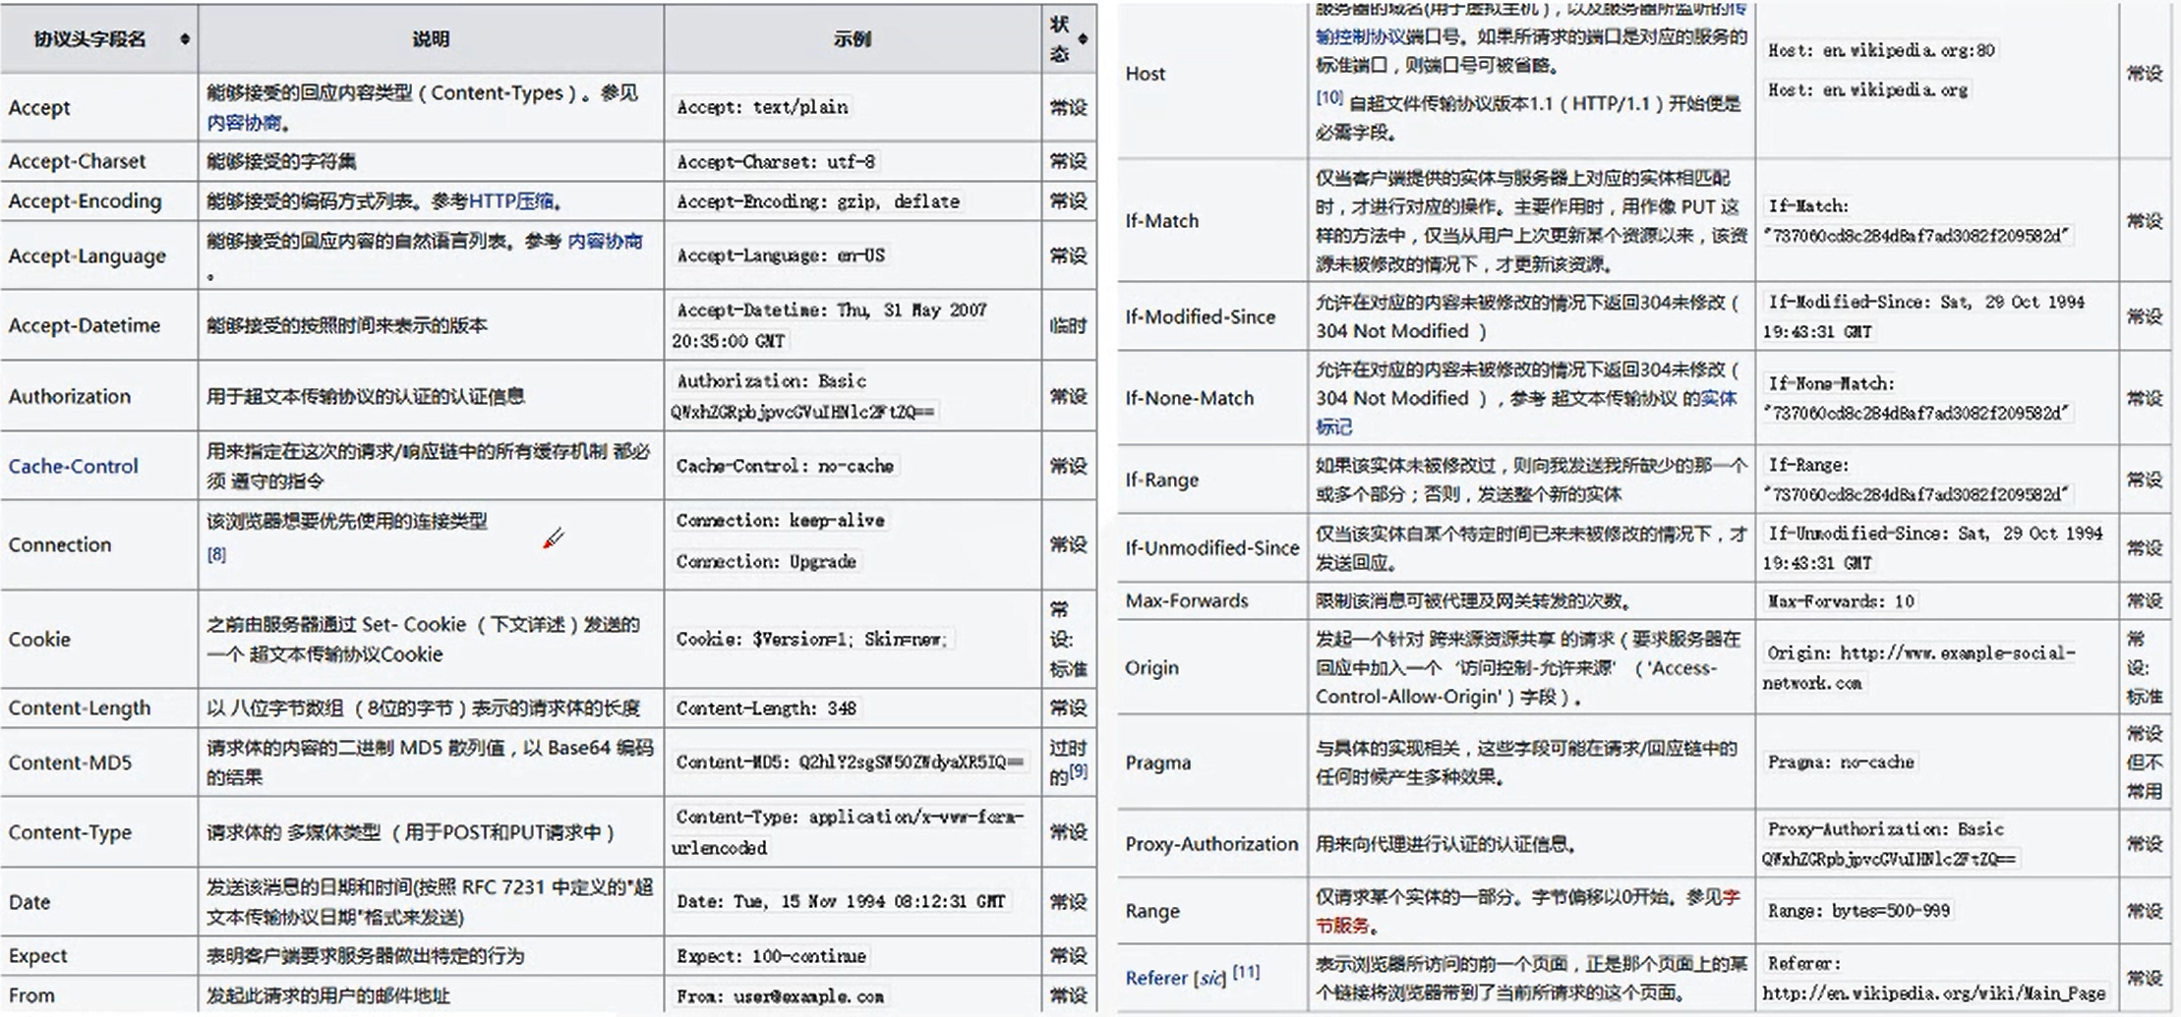Select the If-Unmodified-Since header name
The width and height of the screenshot is (2181, 1017).
[x=1211, y=548]
